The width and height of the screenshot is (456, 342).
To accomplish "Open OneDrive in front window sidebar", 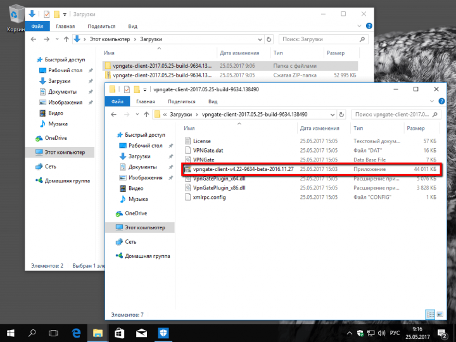I will (x=136, y=213).
